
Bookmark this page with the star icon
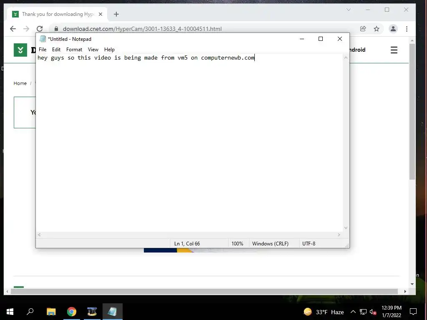377,29
